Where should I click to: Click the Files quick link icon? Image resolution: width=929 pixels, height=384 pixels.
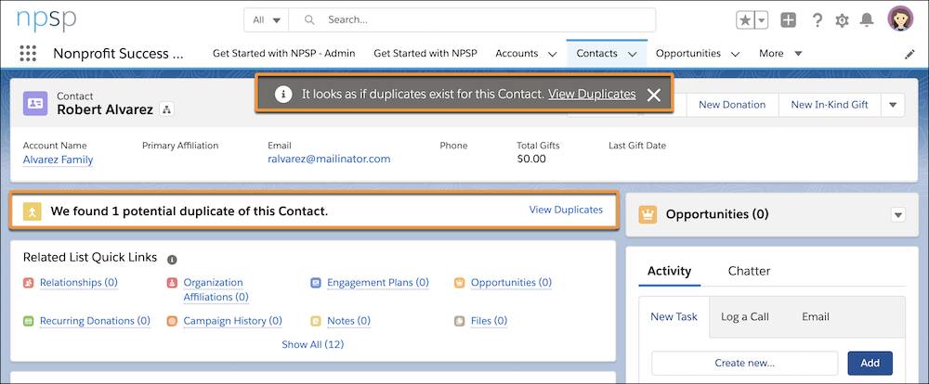(460, 321)
